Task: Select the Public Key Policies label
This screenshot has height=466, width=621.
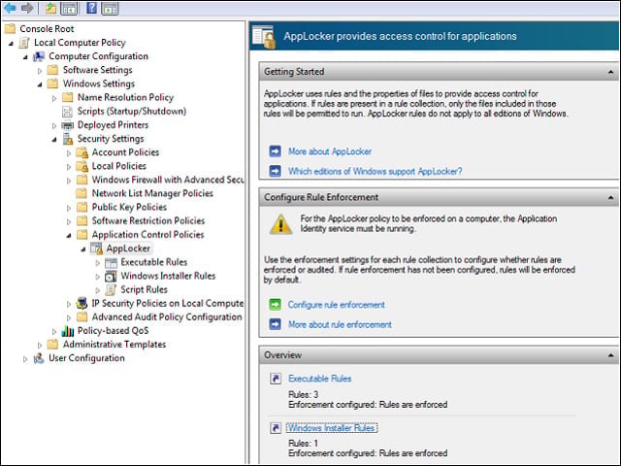Action: click(x=129, y=207)
